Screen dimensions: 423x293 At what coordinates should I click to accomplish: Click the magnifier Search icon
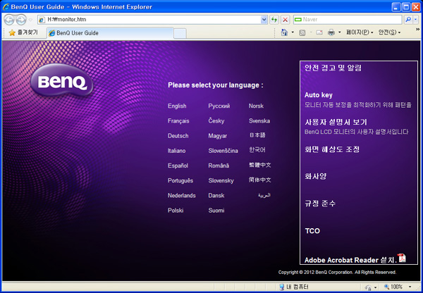coord(408,20)
